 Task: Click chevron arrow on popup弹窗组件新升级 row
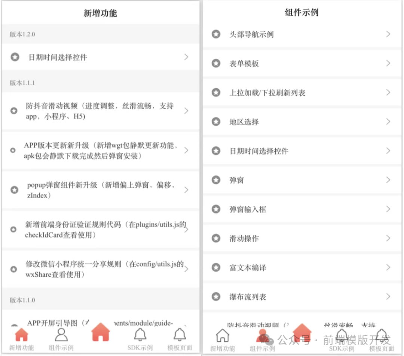pos(186,190)
